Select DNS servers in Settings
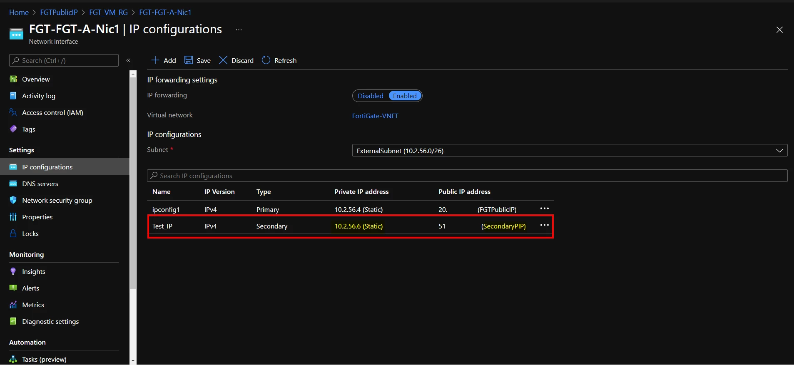Screen dimensions: 794x365 [40, 184]
